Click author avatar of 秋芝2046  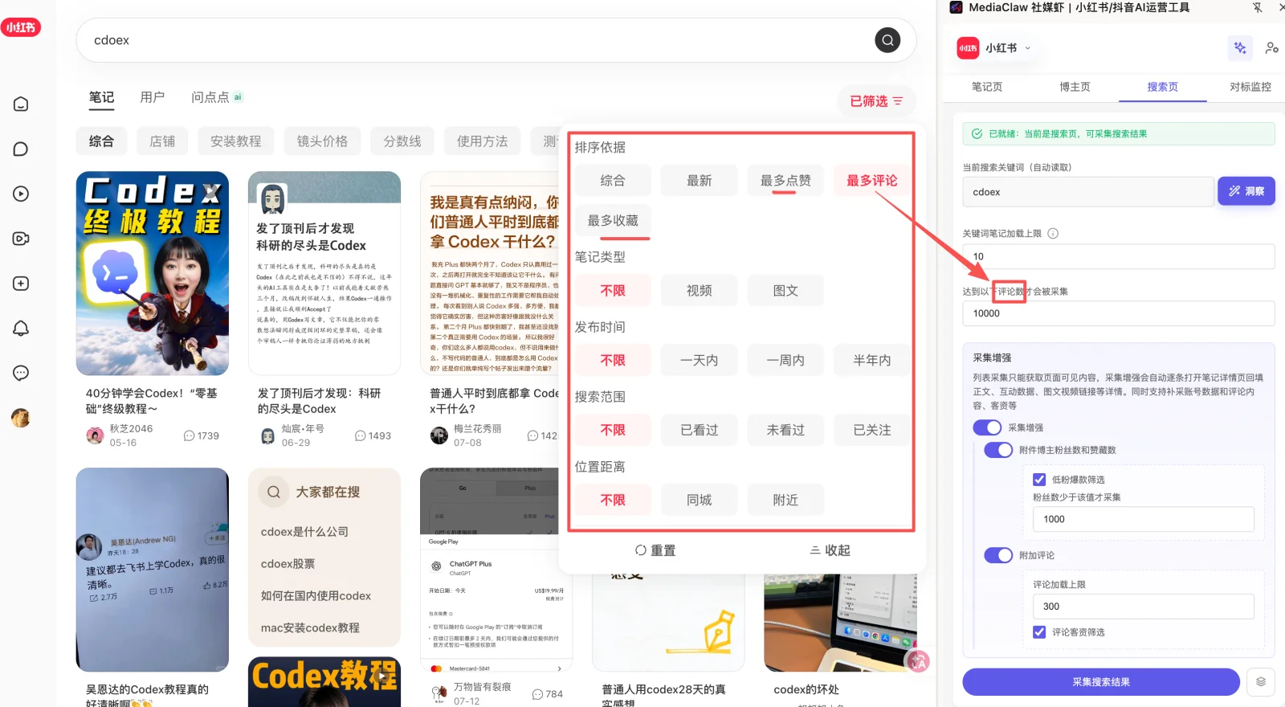pos(95,435)
